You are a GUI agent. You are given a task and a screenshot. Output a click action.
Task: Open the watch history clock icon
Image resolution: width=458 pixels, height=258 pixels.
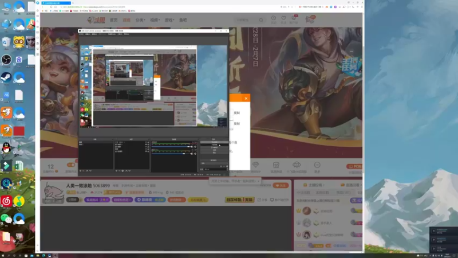tap(274, 18)
